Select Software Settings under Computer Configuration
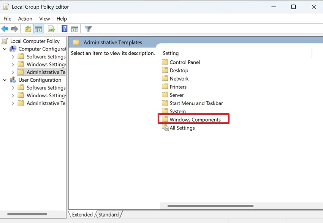The width and height of the screenshot is (323, 223). [x=46, y=57]
